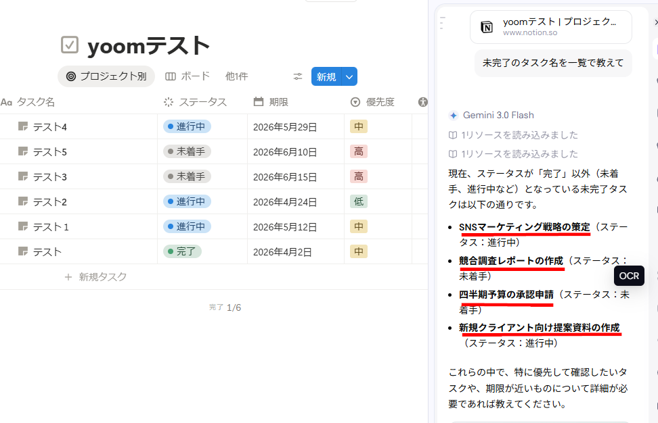Open the 進行中 status dropdown for テスト4

[188, 126]
